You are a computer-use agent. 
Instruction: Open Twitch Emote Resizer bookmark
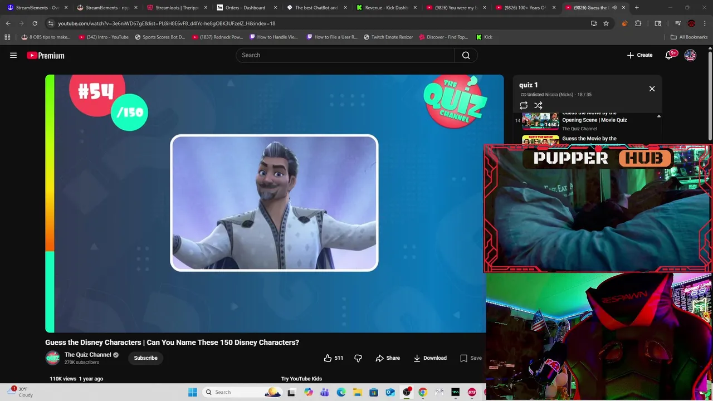click(x=388, y=37)
